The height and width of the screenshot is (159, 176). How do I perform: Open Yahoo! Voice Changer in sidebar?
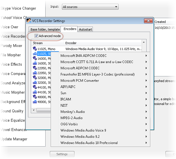(13, 18)
